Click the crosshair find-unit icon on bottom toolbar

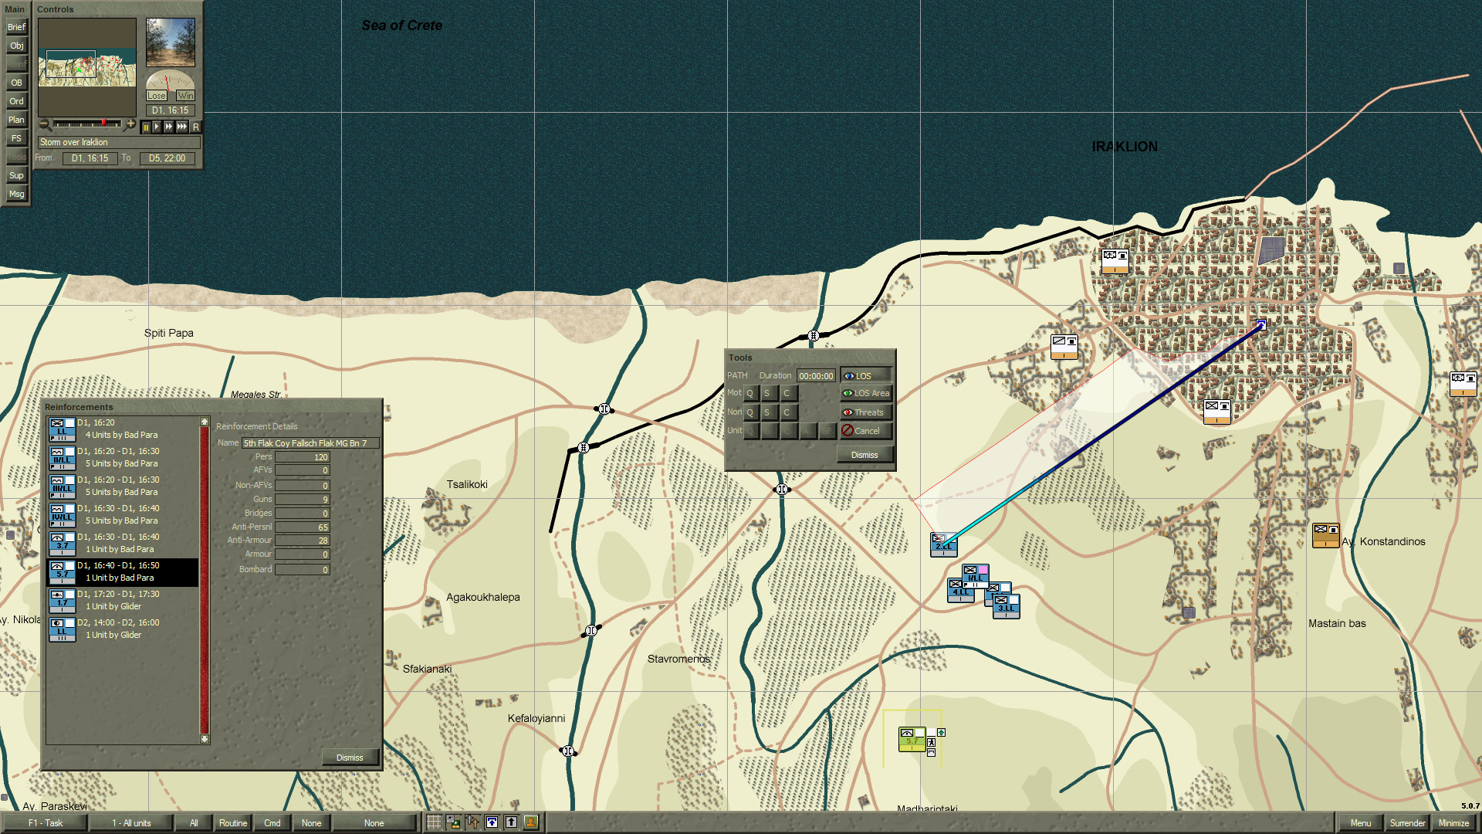[472, 822]
